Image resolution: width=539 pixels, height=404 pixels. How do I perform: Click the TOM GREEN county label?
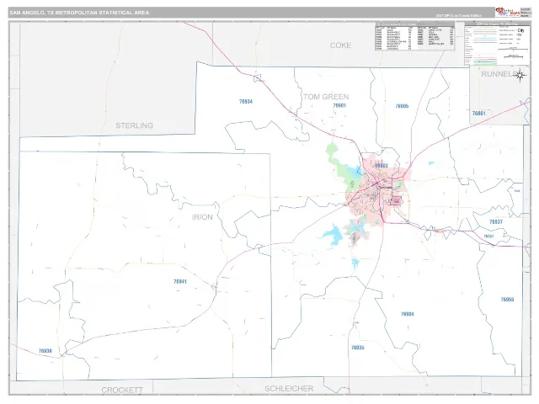click(326, 97)
